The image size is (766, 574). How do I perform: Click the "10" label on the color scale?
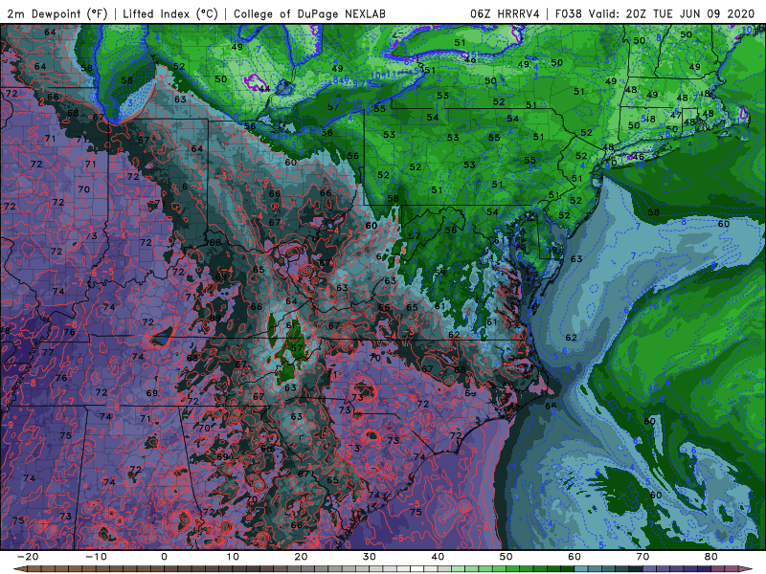(x=233, y=557)
